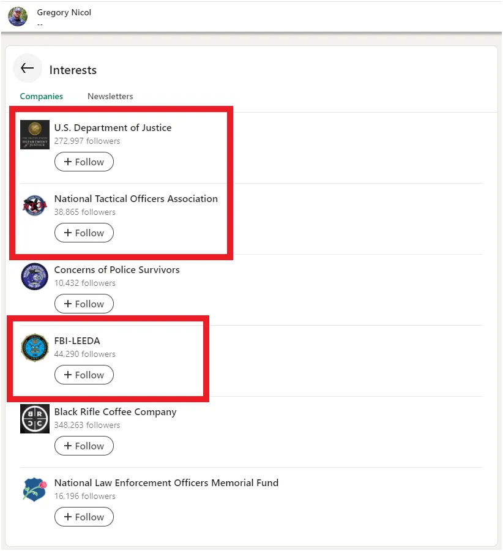The width and height of the screenshot is (503, 551).
Task: Click the Black Rifle Coffee Company logo
Action: coord(34,419)
